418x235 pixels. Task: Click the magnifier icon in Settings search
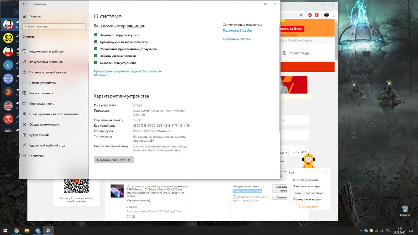point(82,26)
